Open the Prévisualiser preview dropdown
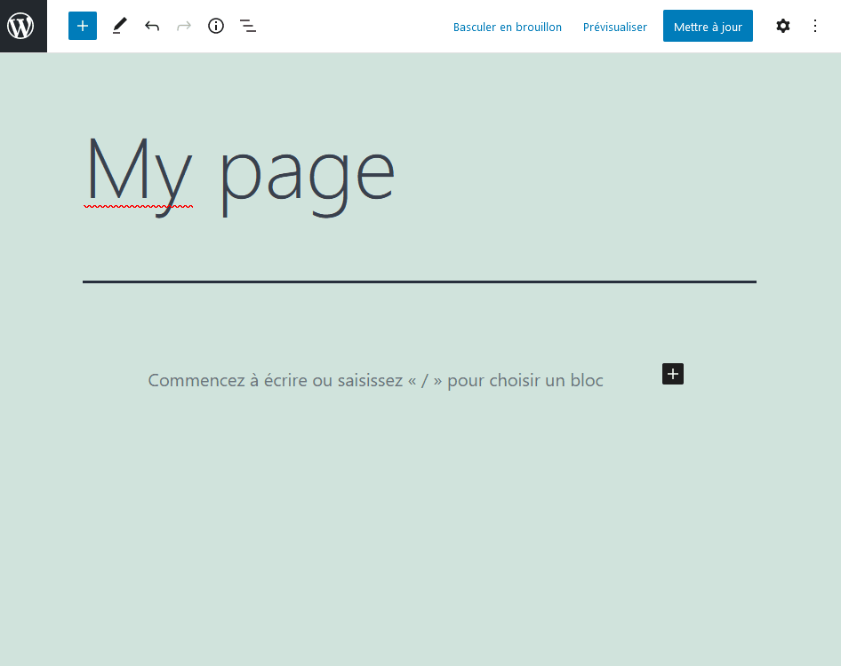The width and height of the screenshot is (841, 666). pos(614,27)
